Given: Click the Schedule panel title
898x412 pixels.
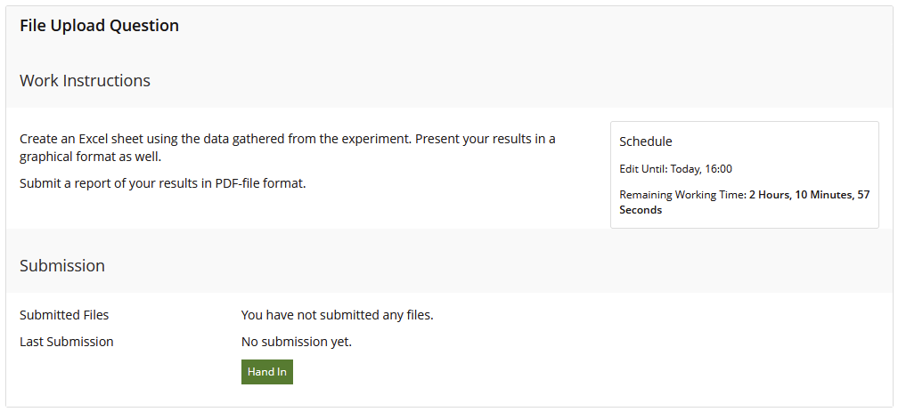Looking at the screenshot, I should (x=645, y=141).
